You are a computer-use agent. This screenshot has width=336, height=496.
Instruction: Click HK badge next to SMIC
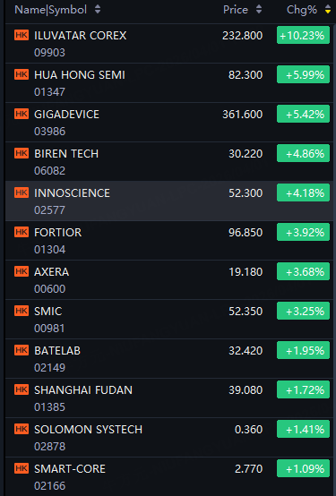[22, 311]
